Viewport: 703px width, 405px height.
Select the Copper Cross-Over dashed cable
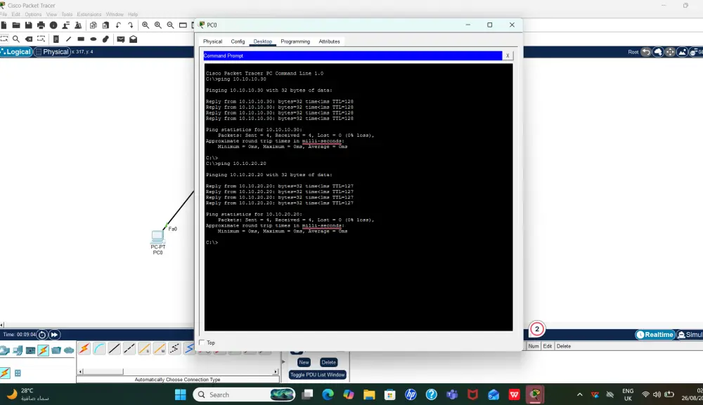(129, 349)
